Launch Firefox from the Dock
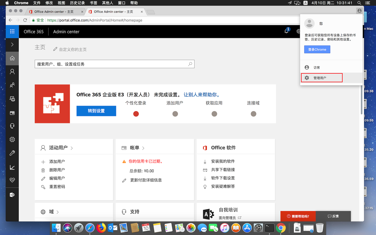Viewport: 376px width, 235px height. click(x=101, y=228)
